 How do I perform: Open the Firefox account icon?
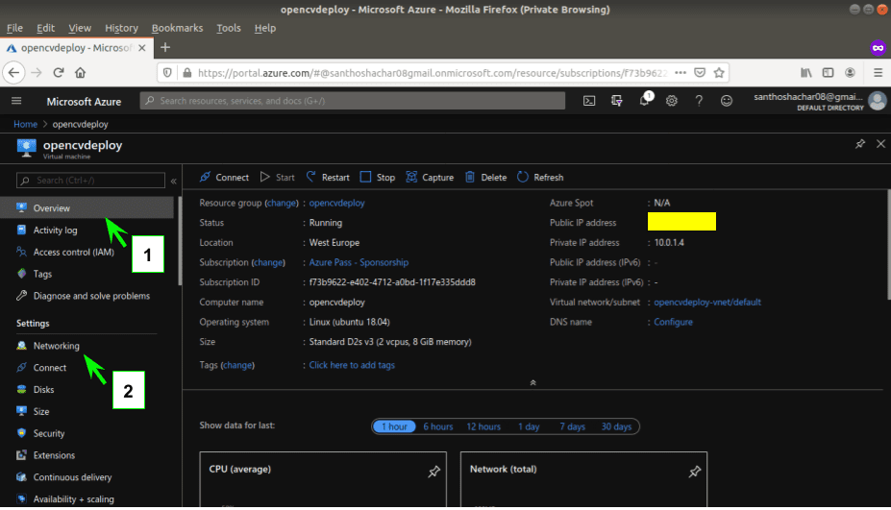(850, 73)
